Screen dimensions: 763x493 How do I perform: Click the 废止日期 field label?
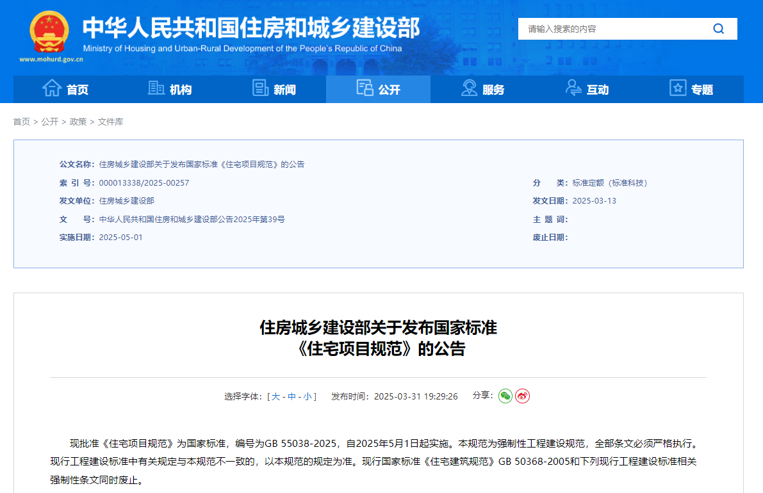(x=550, y=238)
